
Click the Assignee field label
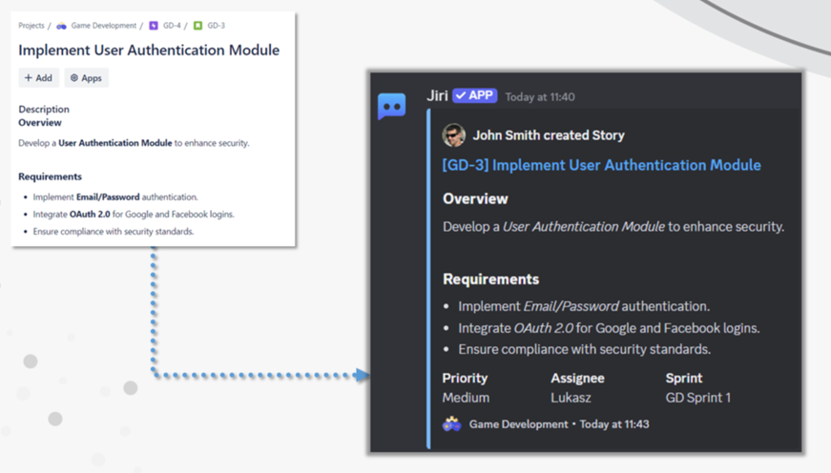pos(577,379)
